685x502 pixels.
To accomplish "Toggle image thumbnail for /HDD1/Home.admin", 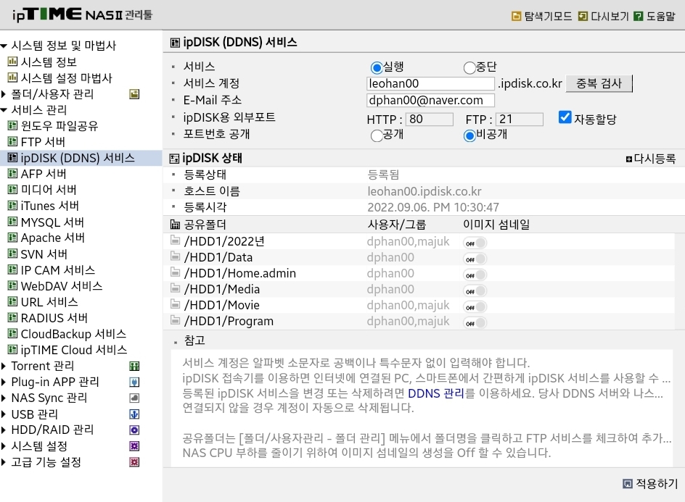I will click(475, 275).
